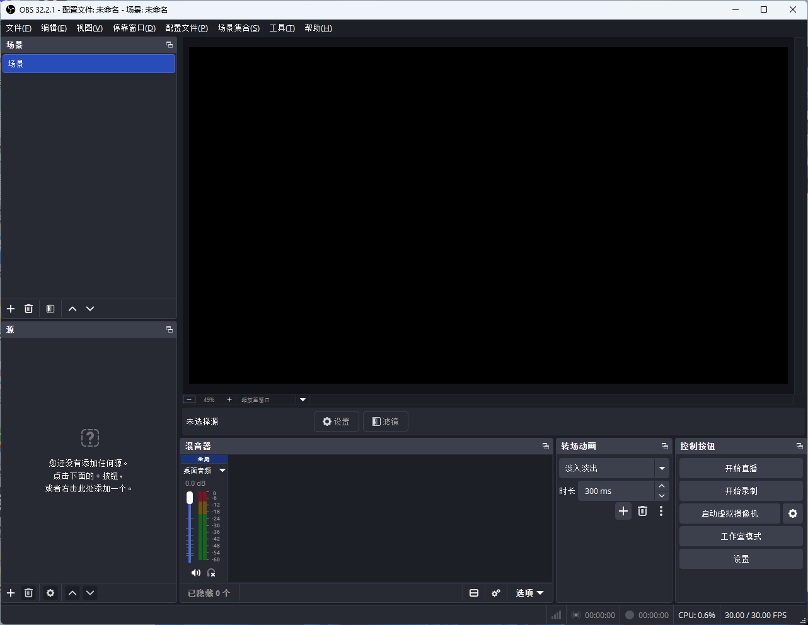Image resolution: width=808 pixels, height=625 pixels.
Task: Click the desktop audio volume slider
Action: click(x=190, y=527)
